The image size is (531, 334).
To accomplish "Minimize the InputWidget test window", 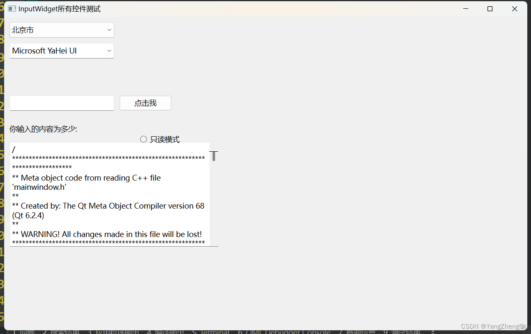I will [x=466, y=8].
